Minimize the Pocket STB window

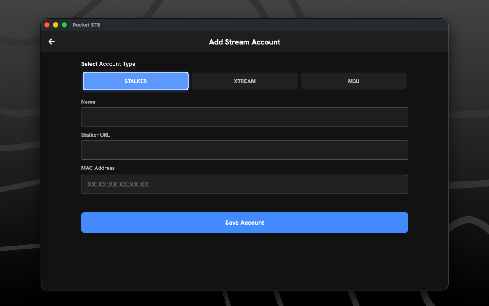(x=56, y=25)
